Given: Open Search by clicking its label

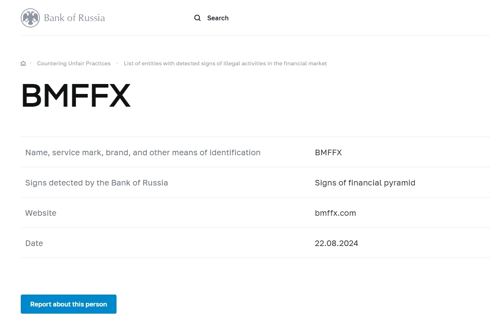Looking at the screenshot, I should point(217,18).
